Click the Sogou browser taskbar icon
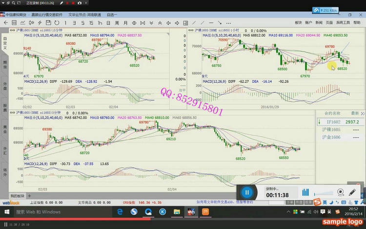The width and height of the screenshot is (366, 229). (134, 212)
